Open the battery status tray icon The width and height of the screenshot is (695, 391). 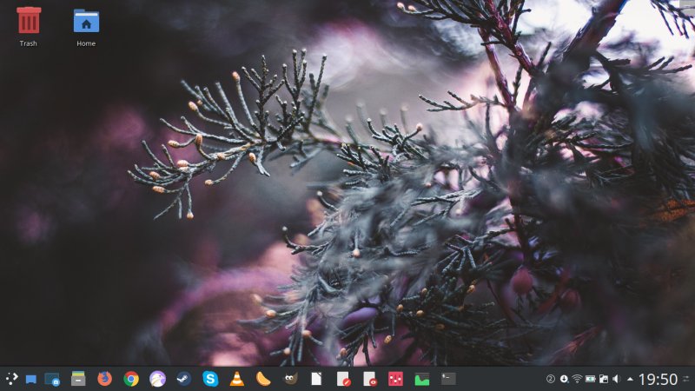591,379
